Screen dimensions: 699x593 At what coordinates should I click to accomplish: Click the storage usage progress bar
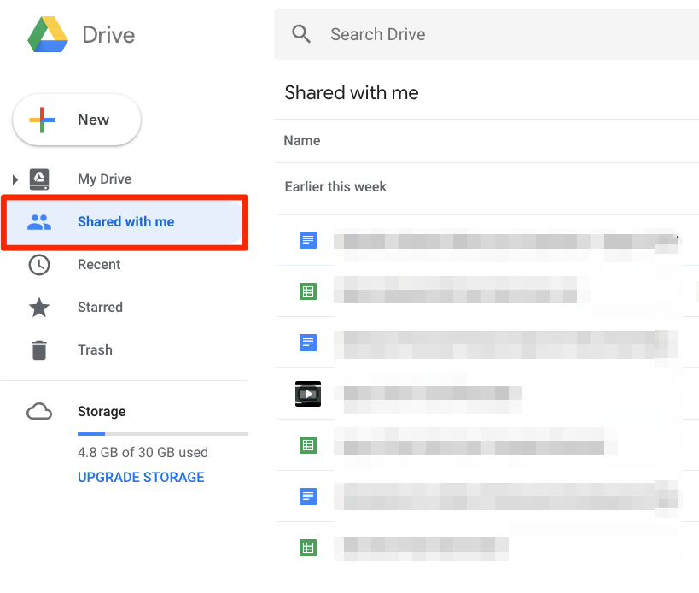[162, 434]
